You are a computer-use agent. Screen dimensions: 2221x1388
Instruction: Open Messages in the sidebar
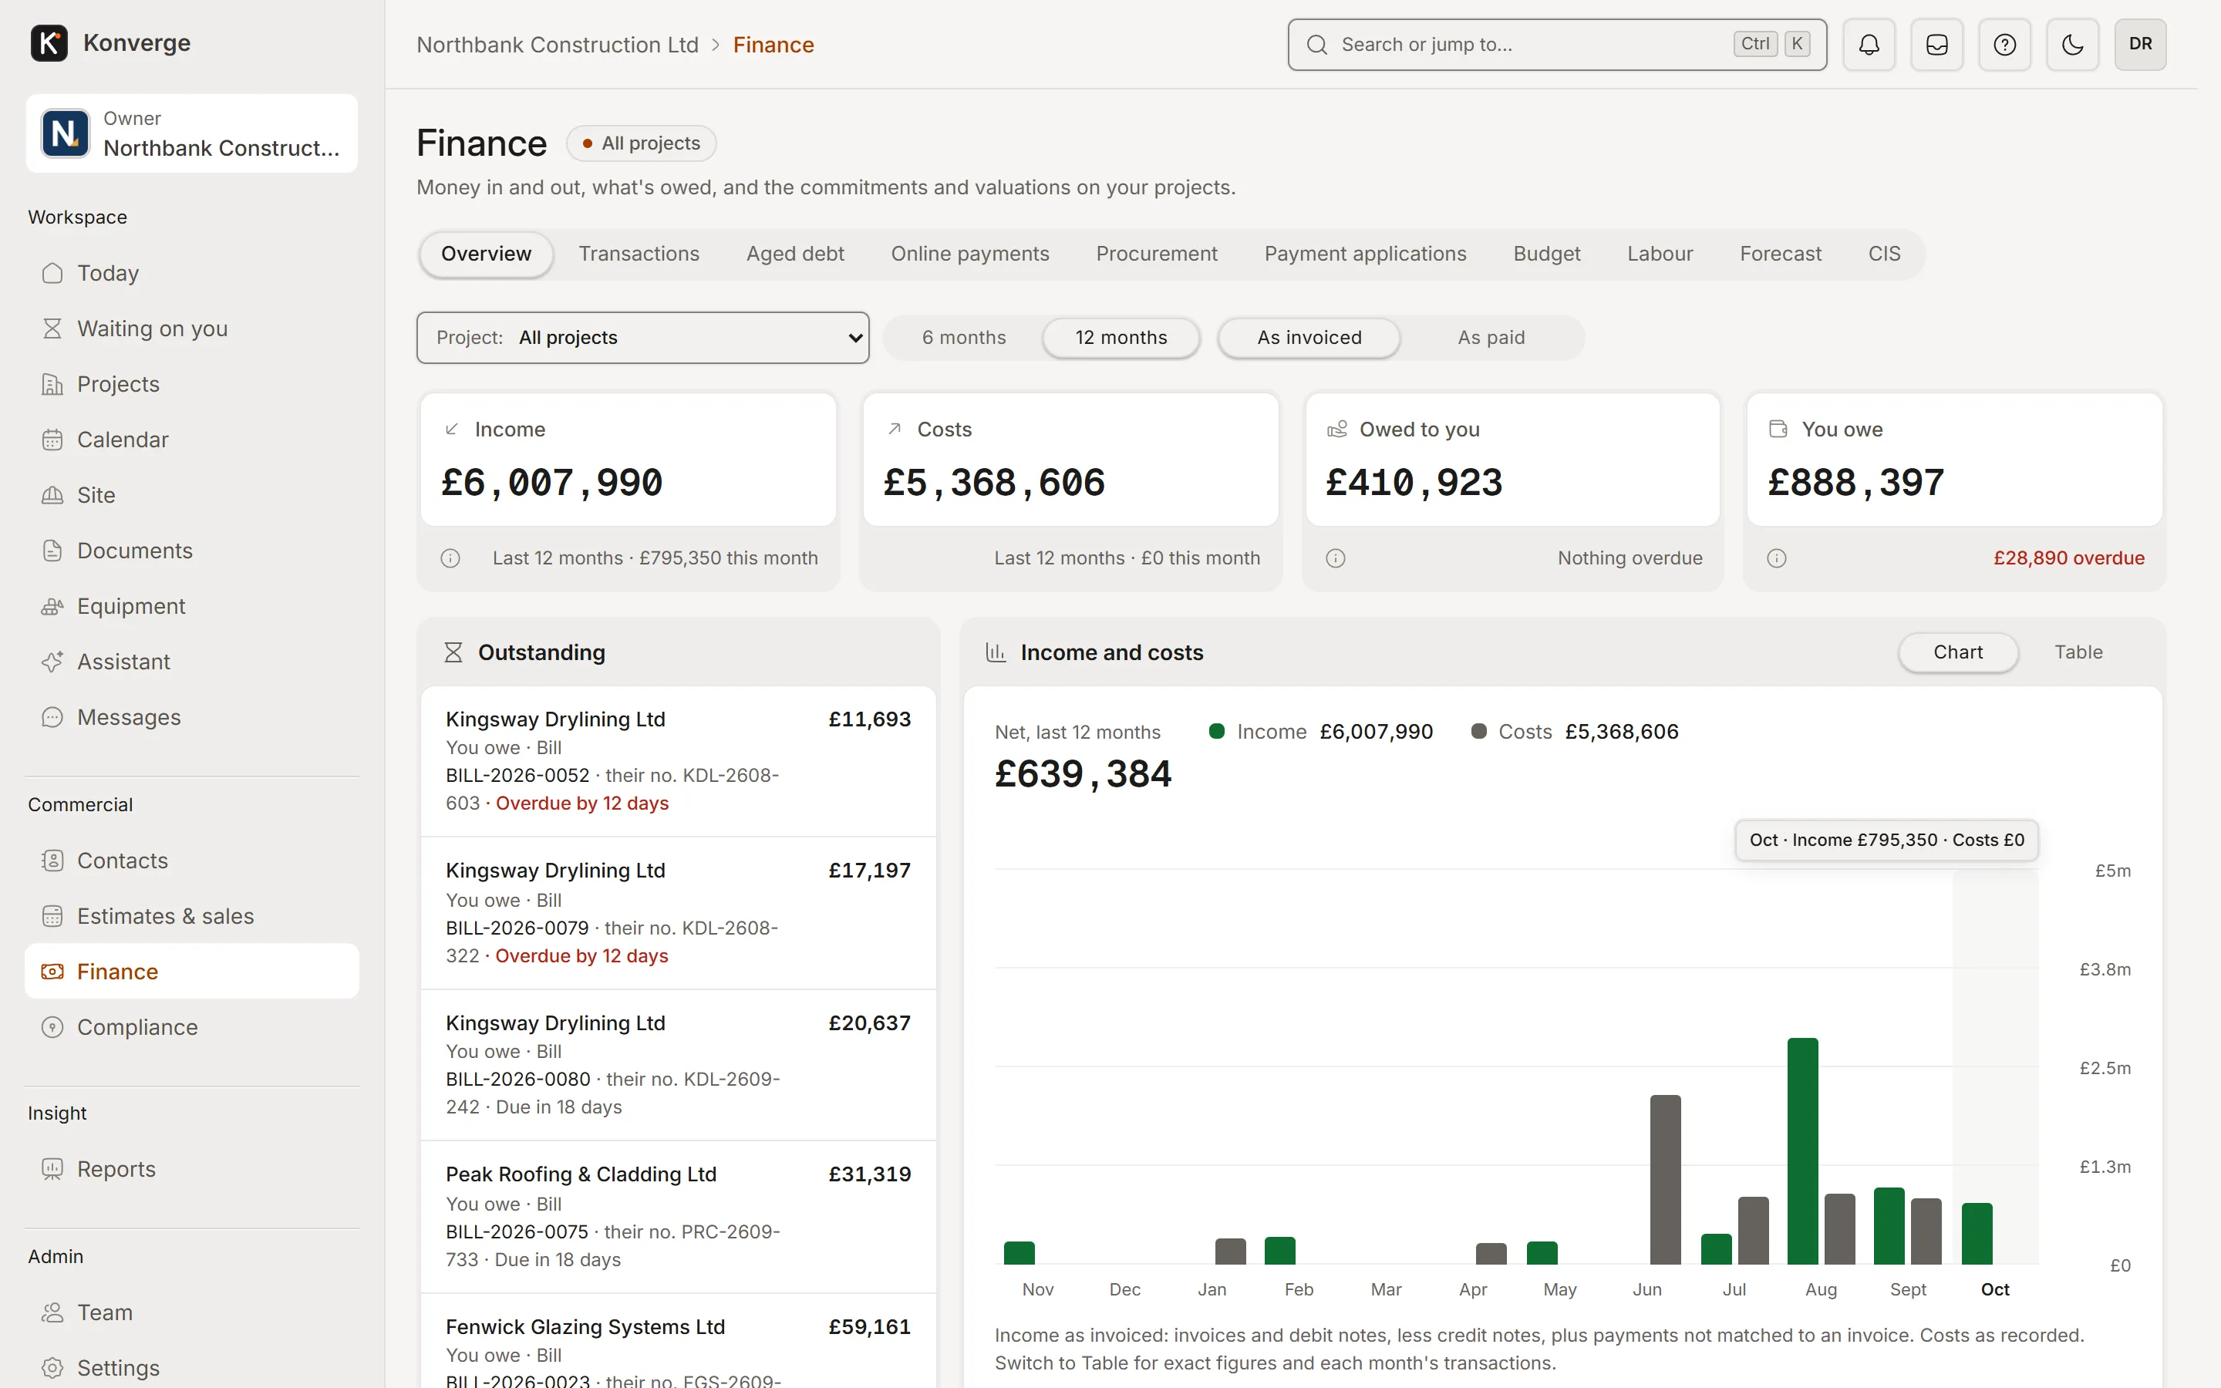pos(192,717)
